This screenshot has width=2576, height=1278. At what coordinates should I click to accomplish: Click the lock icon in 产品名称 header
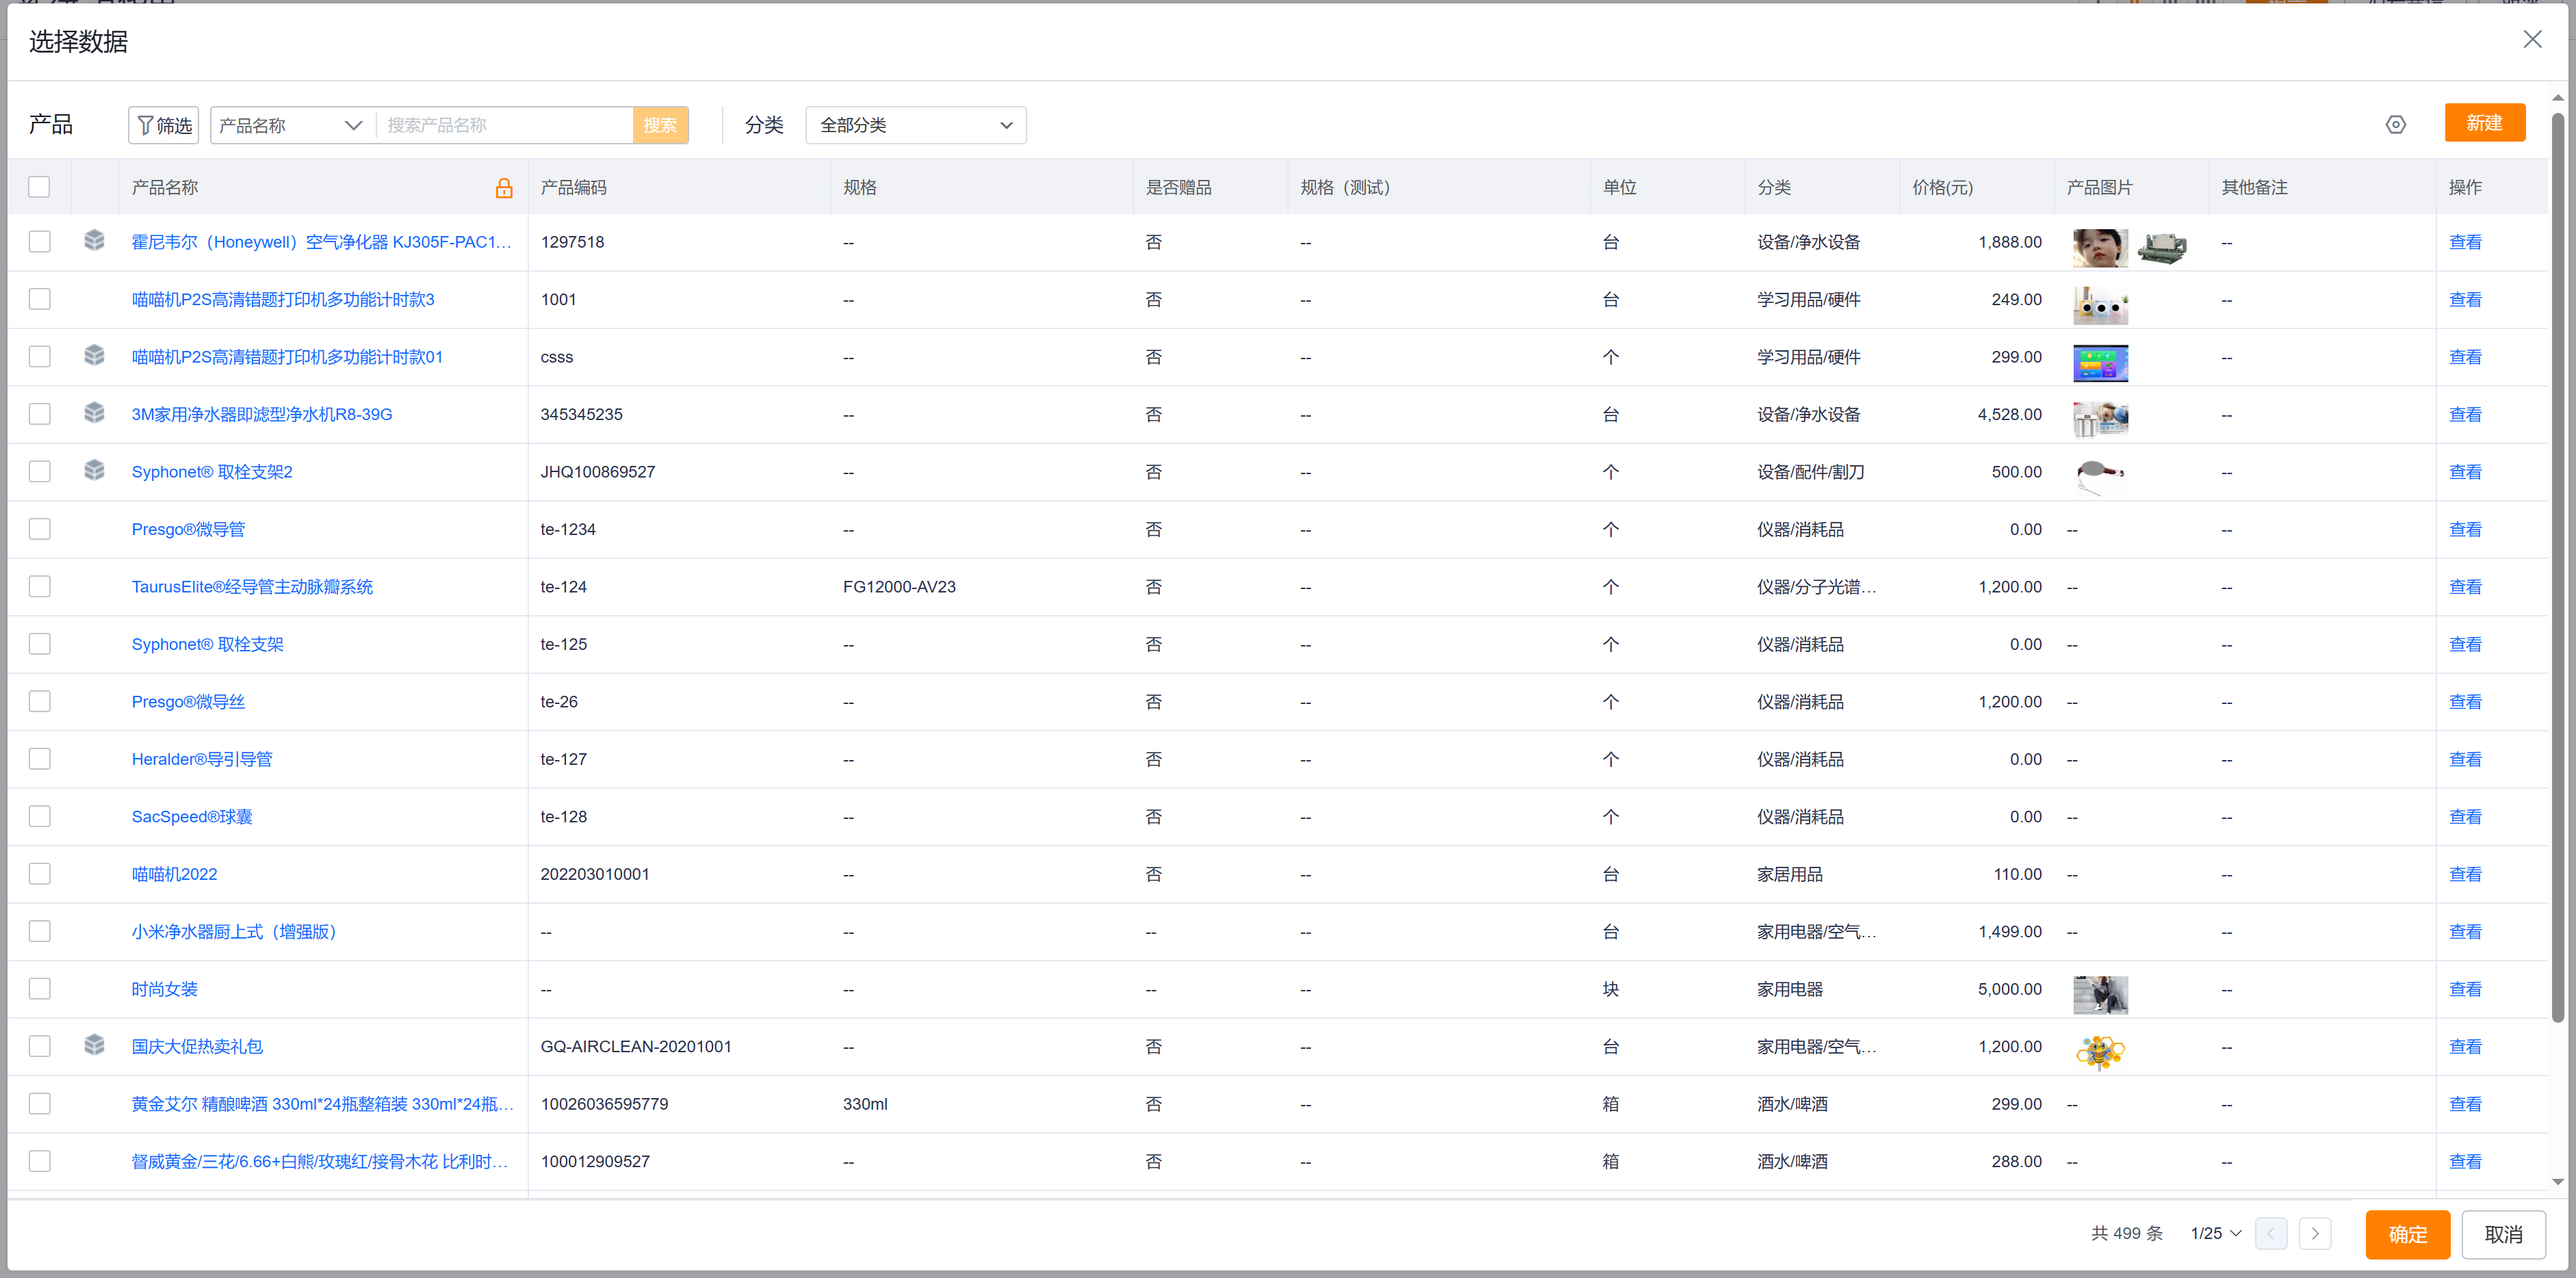[504, 188]
